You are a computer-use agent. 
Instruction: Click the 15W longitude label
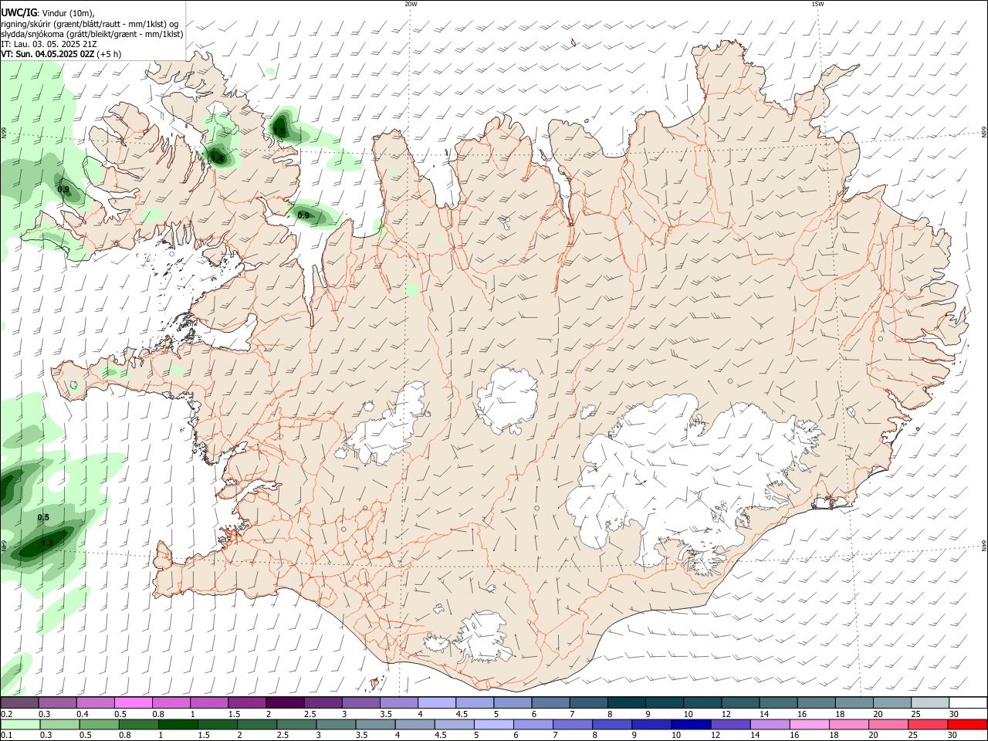817,4
